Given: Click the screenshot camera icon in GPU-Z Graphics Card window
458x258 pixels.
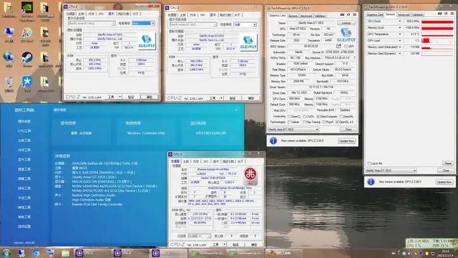Looking at the screenshot, I should pyautogui.click(x=342, y=15).
